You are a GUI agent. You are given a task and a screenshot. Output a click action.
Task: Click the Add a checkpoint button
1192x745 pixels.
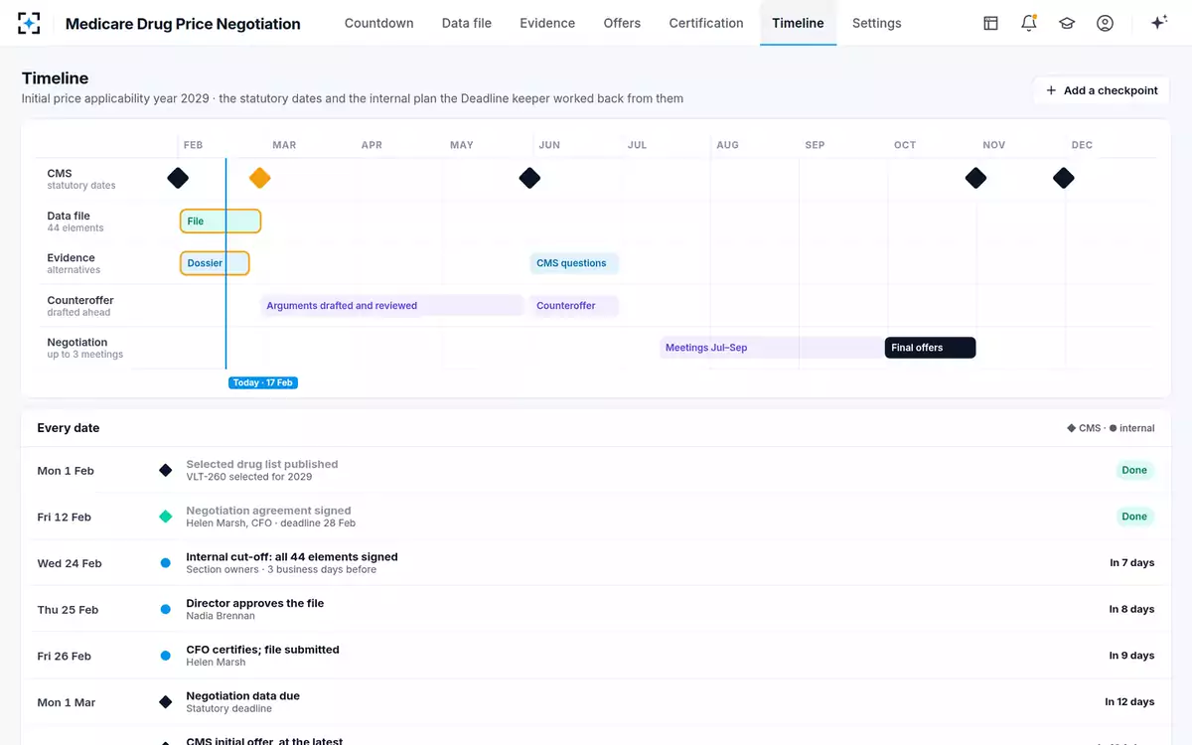[x=1102, y=90]
